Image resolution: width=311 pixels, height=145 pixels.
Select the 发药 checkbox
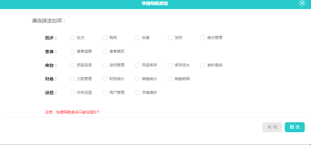pos(170,38)
